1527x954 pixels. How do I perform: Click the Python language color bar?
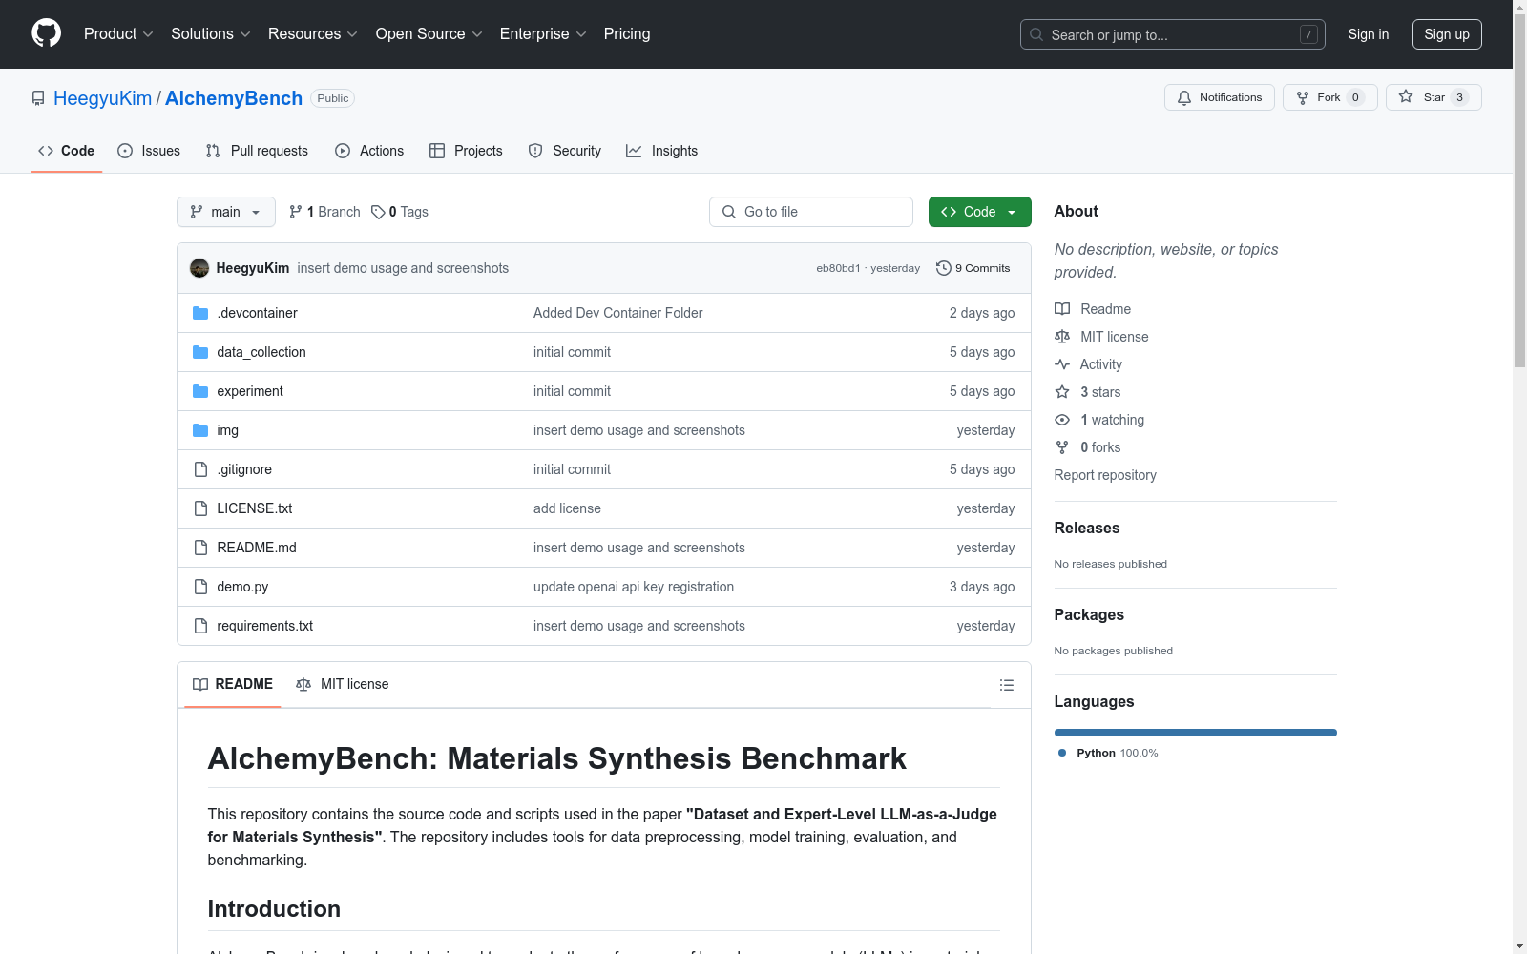(1196, 733)
